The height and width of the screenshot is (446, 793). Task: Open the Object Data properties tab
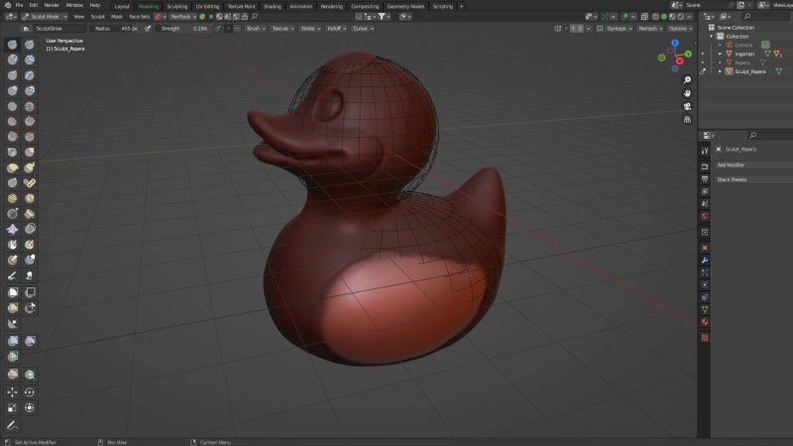pyautogui.click(x=705, y=309)
